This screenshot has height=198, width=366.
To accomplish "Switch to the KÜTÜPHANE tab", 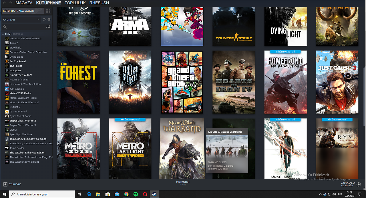I will pos(48,3).
